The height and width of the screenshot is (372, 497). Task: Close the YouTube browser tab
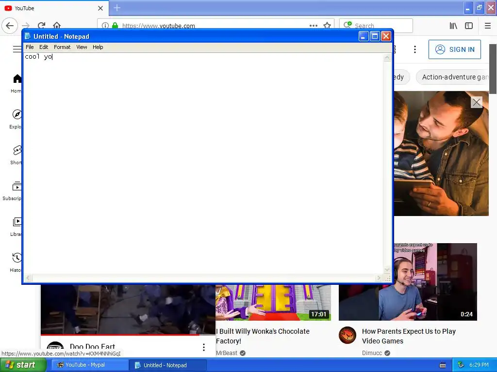click(x=100, y=8)
